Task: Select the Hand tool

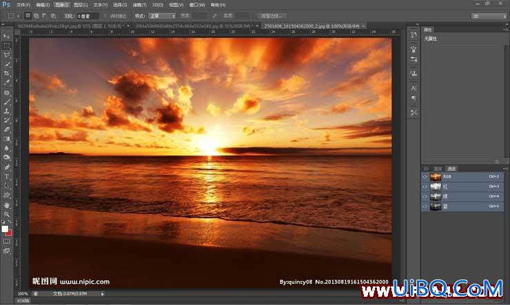Action: (x=6, y=205)
